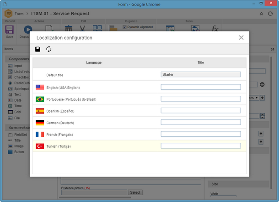279x202 pixels.
Task: Click the France flag icon
Action: point(40,135)
